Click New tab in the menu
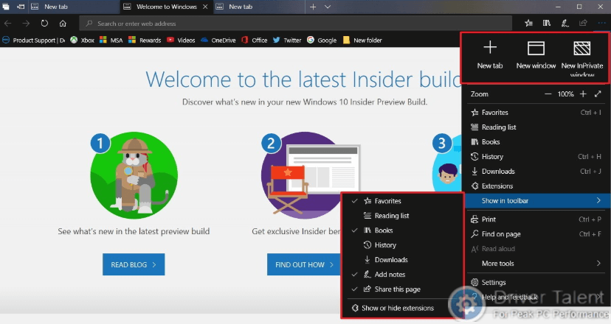 pos(490,56)
